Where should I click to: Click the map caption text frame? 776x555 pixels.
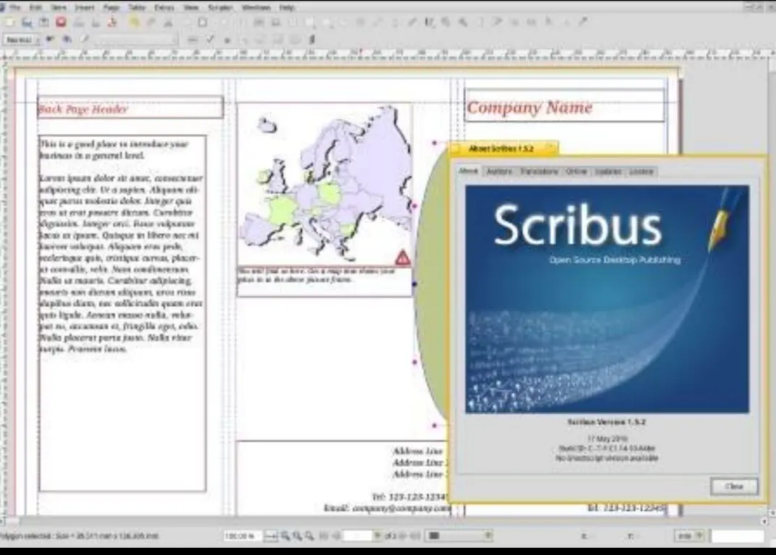pyautogui.click(x=325, y=281)
